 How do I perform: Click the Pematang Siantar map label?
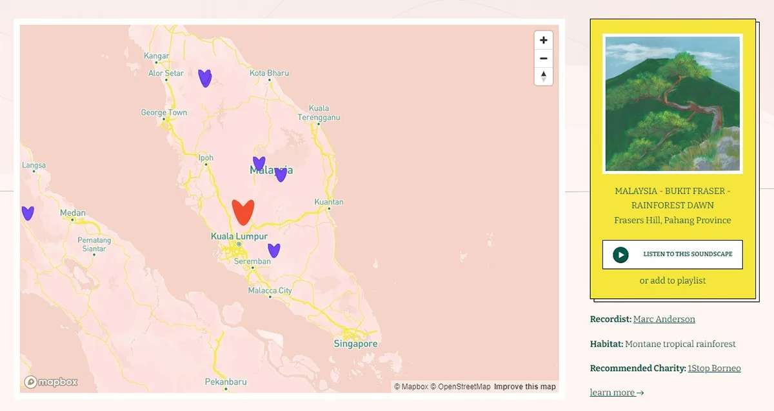tap(94, 245)
